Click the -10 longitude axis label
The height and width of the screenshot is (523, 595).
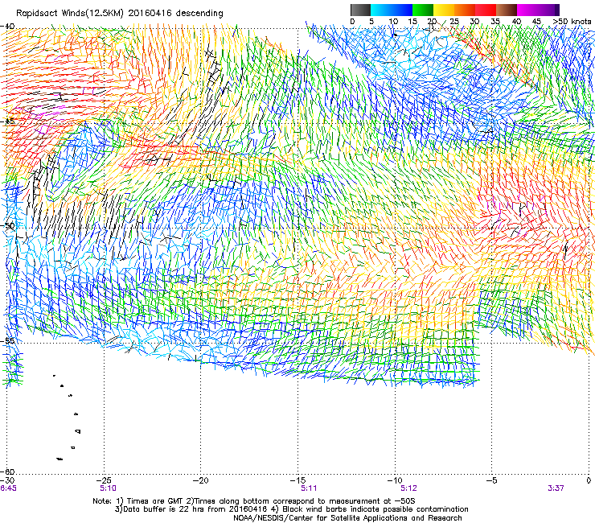pos(395,480)
